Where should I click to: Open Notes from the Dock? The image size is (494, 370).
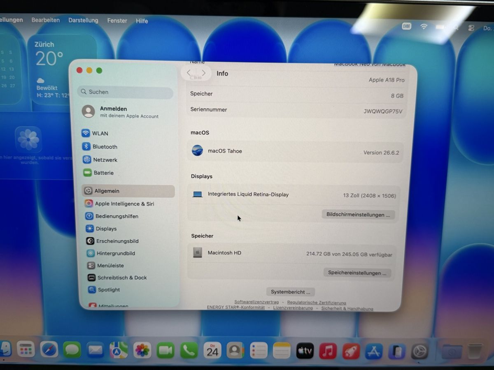pyautogui.click(x=282, y=351)
